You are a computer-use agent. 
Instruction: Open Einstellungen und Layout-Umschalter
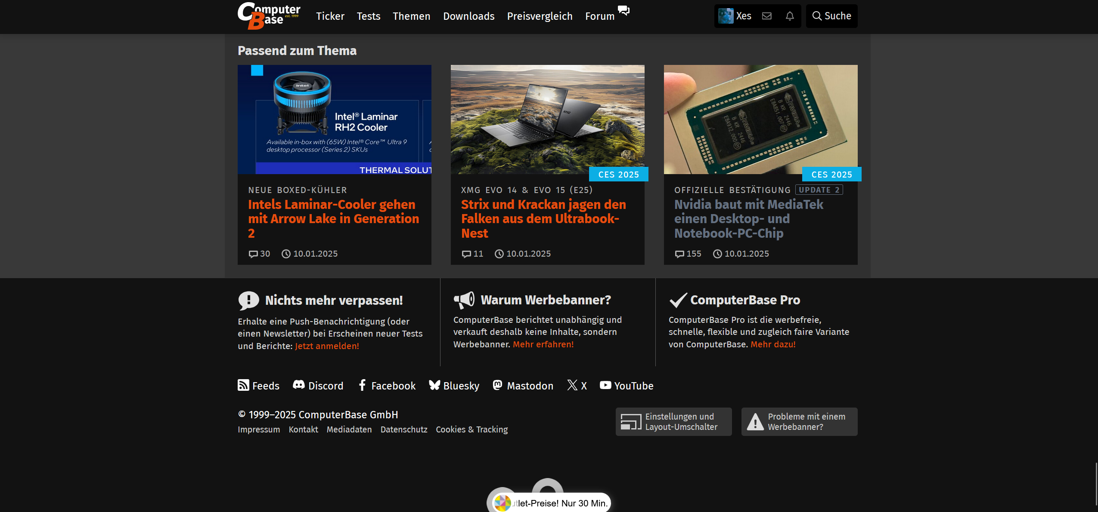(x=673, y=422)
